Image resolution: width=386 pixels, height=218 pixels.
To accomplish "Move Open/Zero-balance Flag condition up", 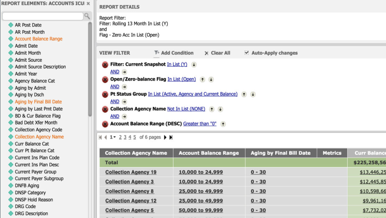I will click(x=202, y=79).
